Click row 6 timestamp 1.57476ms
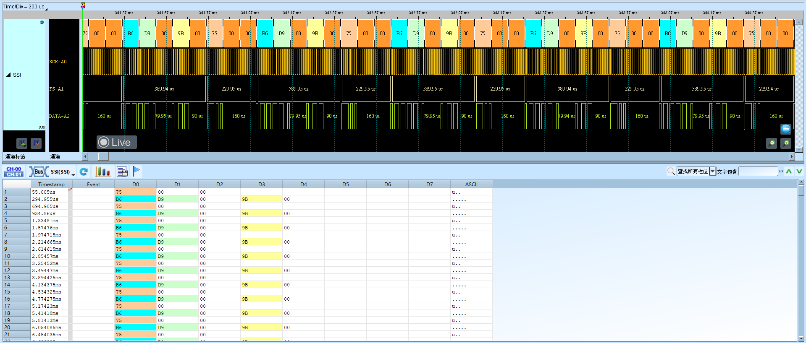The height and width of the screenshot is (343, 806). [x=45, y=228]
